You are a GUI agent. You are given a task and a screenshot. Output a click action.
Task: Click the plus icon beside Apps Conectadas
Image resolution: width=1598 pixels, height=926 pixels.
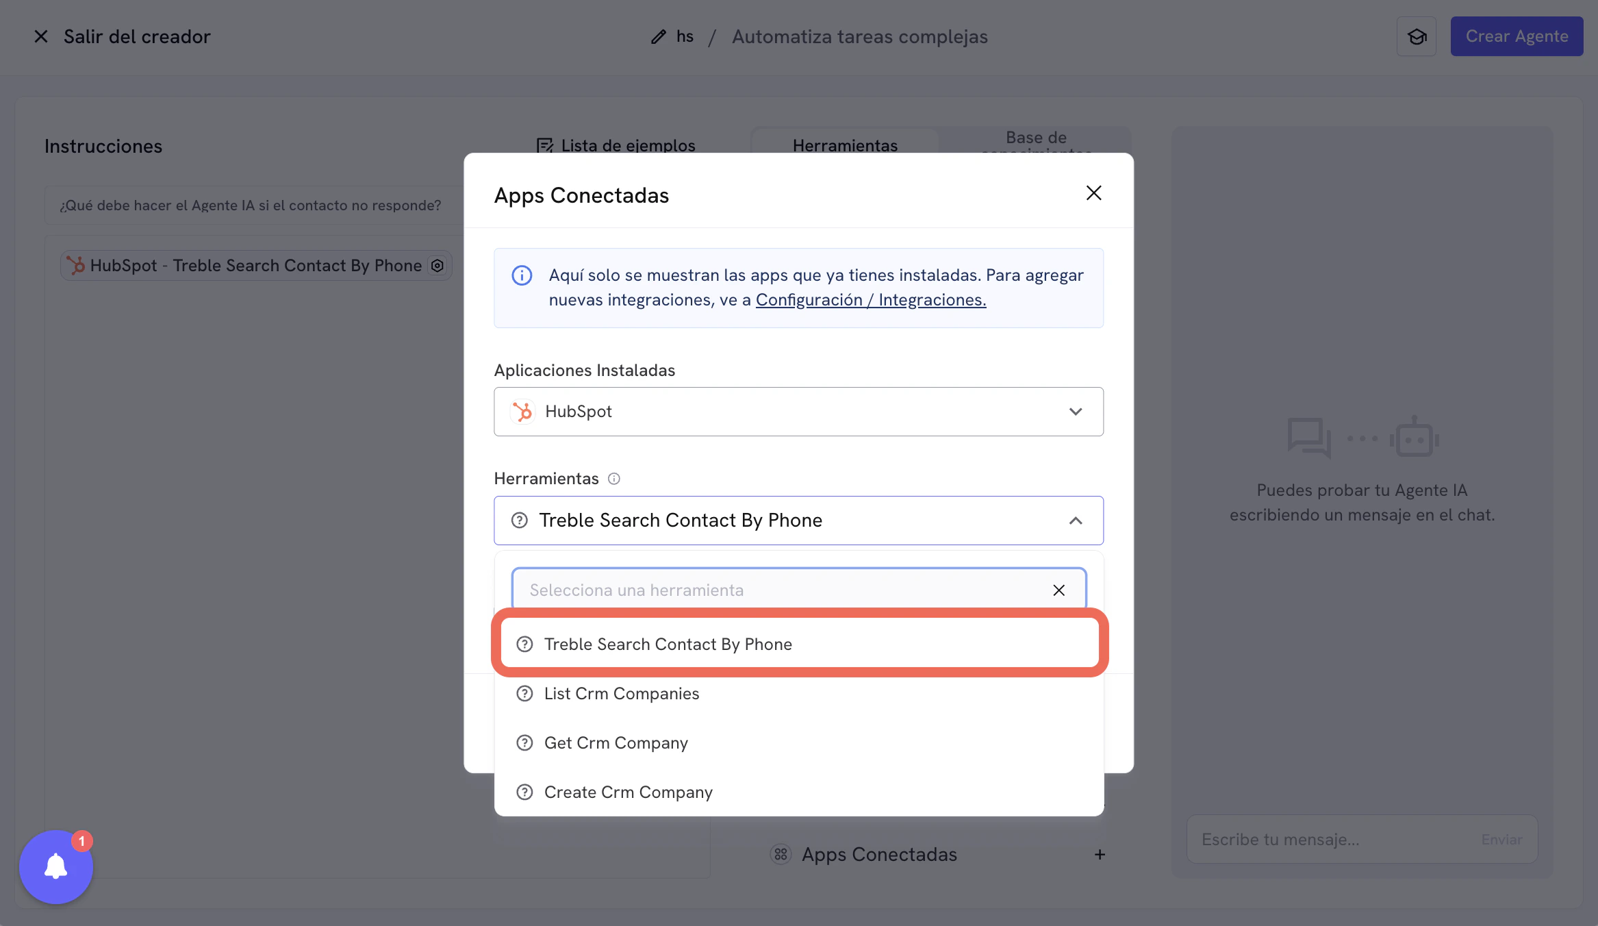tap(1100, 855)
